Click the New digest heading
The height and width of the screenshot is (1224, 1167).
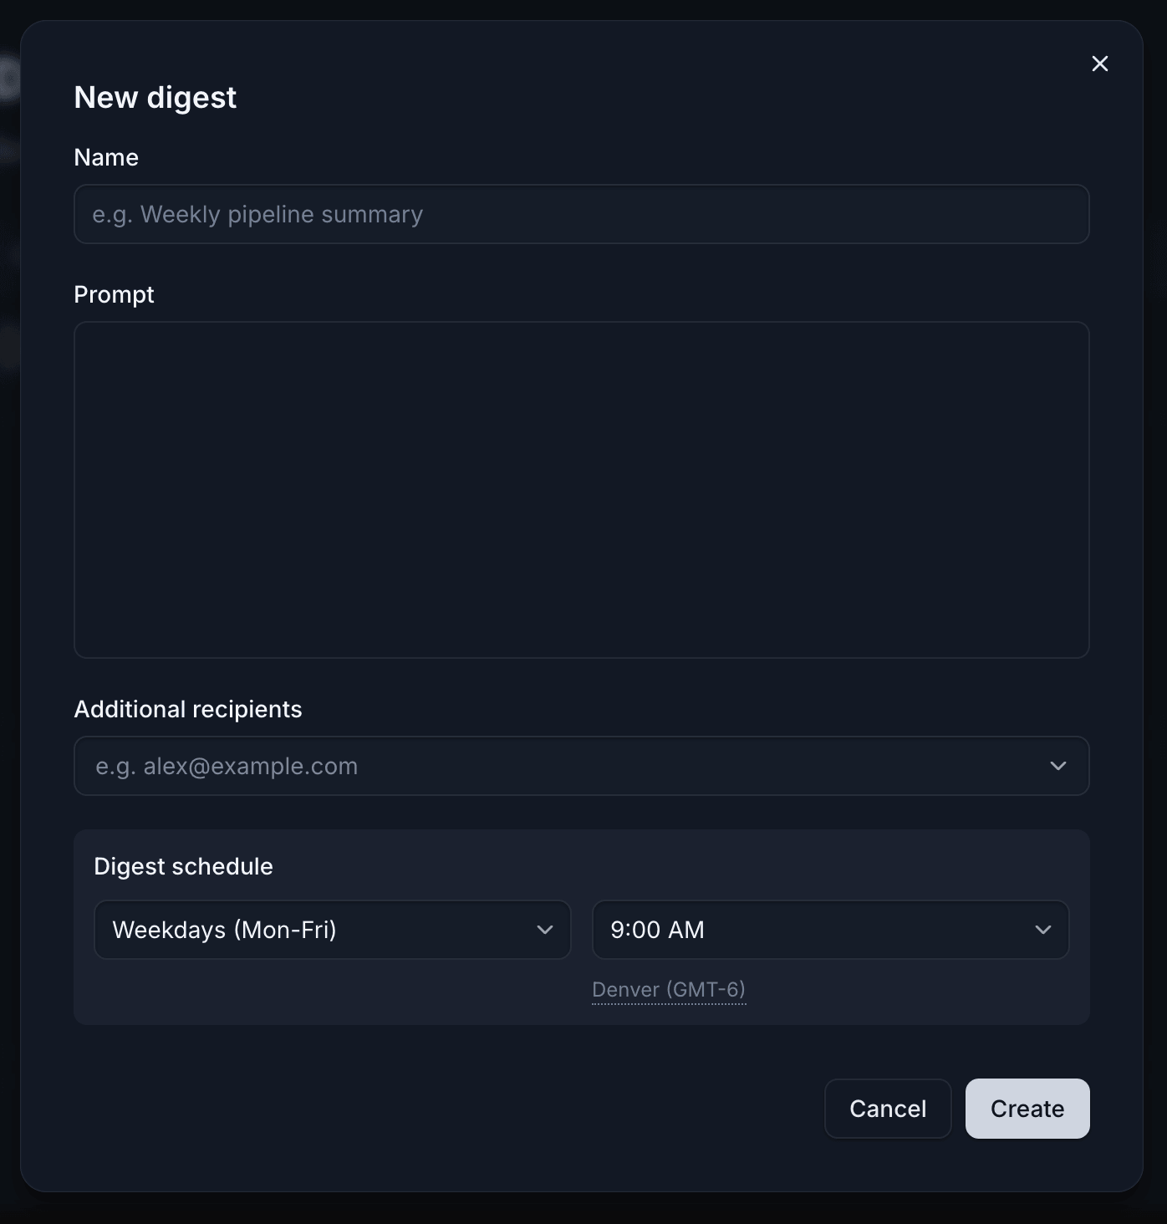[x=155, y=98]
